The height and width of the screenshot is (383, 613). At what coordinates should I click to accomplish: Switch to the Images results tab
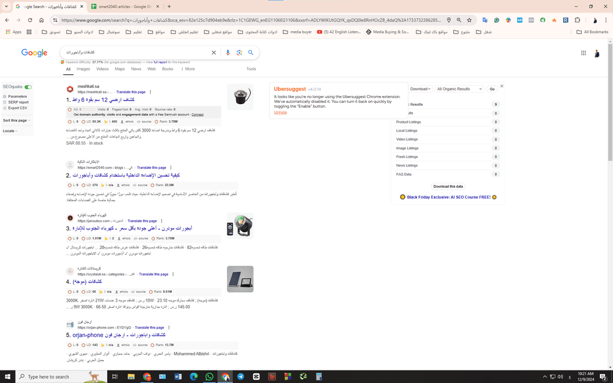pos(83,69)
